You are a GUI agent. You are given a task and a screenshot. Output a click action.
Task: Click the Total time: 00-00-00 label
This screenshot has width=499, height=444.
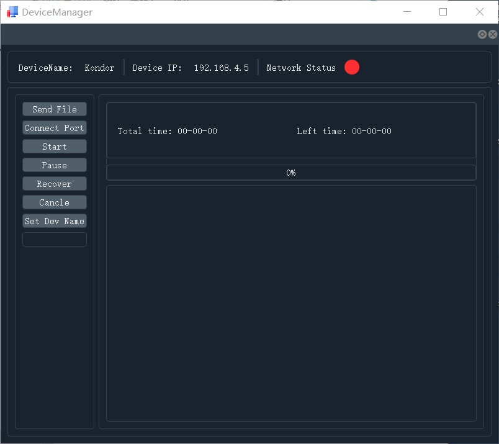(168, 131)
